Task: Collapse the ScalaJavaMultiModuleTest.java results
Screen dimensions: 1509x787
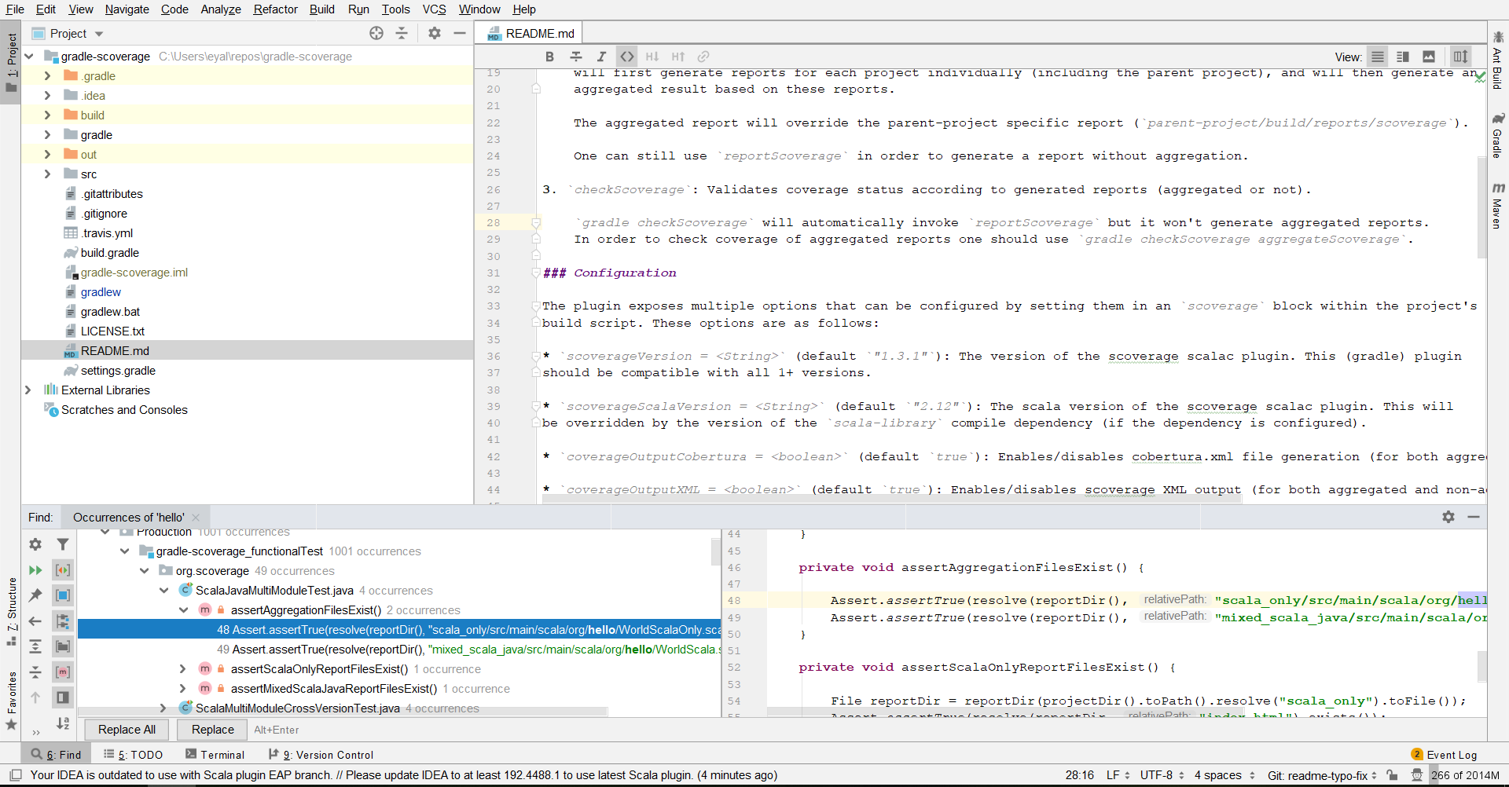Action: coord(163,590)
